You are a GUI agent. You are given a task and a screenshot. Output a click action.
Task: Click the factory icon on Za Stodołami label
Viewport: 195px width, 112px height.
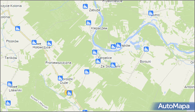pos(113,65)
